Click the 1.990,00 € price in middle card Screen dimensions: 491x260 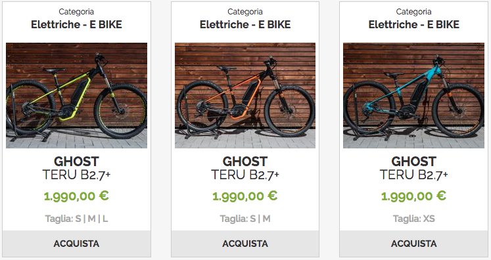pos(245,196)
